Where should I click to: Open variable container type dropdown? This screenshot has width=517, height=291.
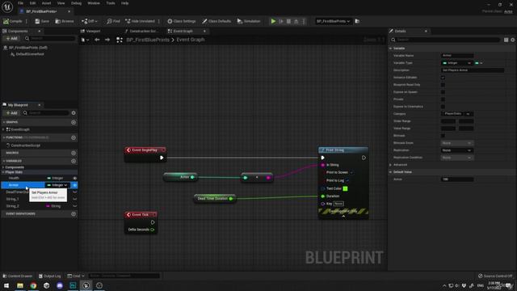coord(479,63)
